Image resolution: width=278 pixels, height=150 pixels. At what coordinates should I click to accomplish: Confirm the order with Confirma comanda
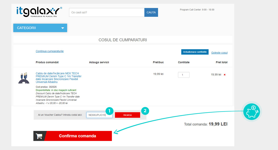73,136
